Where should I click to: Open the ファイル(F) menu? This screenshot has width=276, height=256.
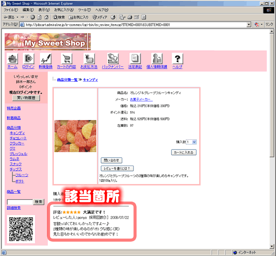click(x=11, y=10)
